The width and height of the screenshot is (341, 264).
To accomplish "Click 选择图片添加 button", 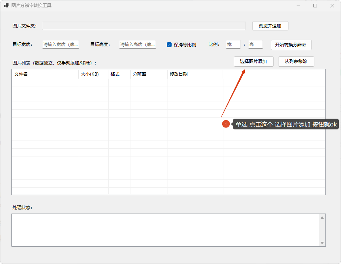I will [253, 62].
